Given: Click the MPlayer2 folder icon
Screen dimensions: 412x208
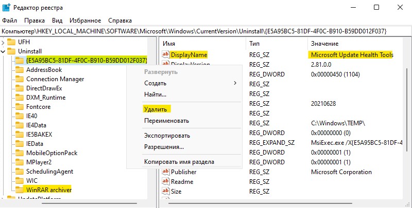Looking at the screenshot, I should click(x=20, y=162).
